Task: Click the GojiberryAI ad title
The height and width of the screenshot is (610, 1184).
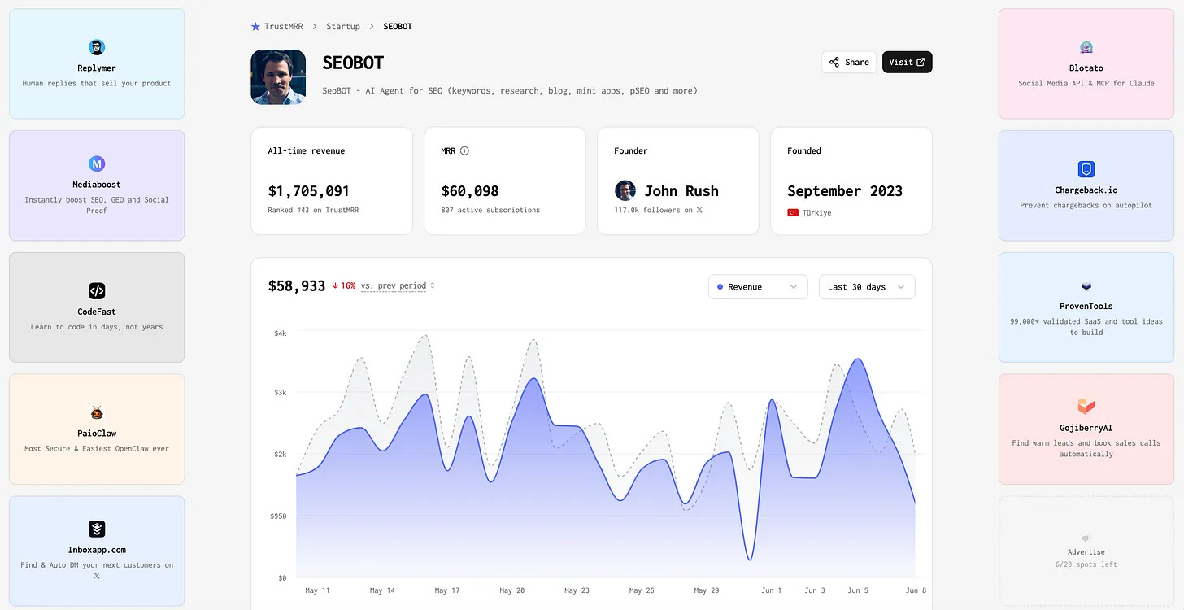Action: [x=1086, y=429]
